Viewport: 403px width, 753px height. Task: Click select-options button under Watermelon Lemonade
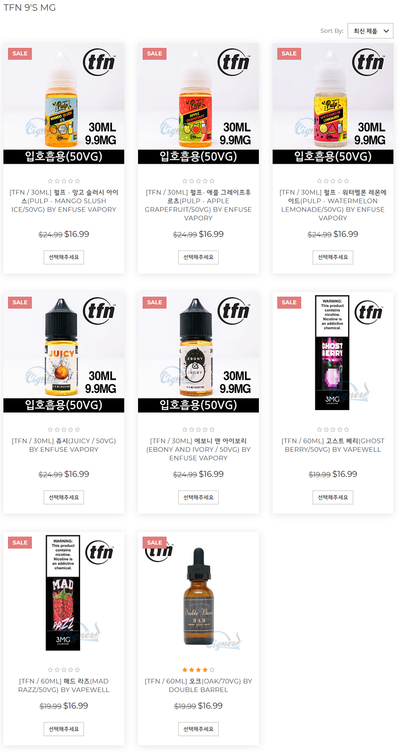click(333, 257)
